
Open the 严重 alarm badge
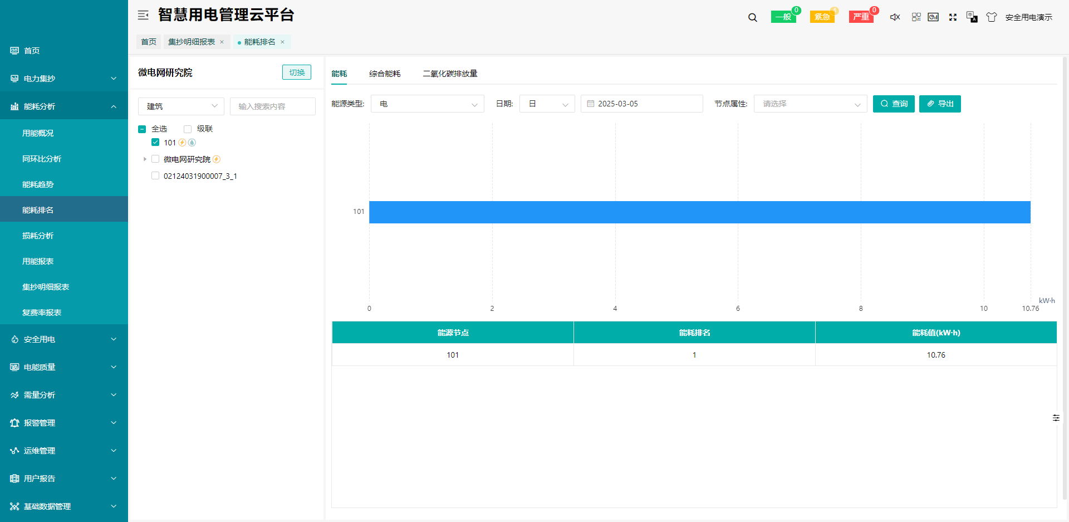[861, 17]
